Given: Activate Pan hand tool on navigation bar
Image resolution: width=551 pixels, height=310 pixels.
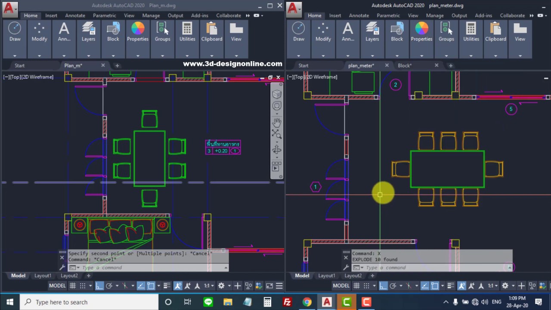Looking at the screenshot, I should click(277, 122).
